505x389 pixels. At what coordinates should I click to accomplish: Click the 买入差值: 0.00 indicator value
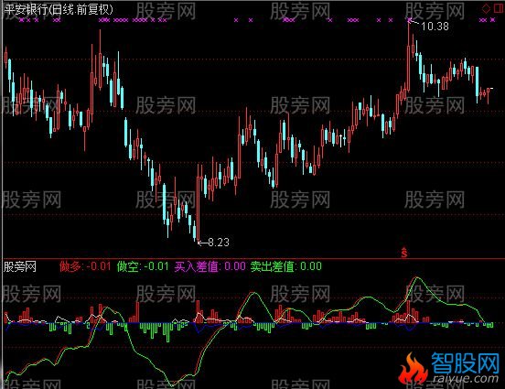tap(210, 266)
